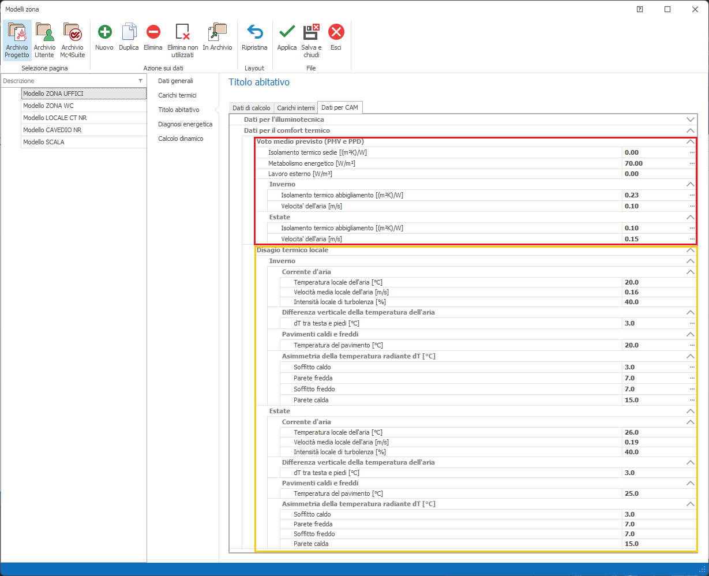Open the Descrizione column filter dropdown
Viewport: 709px width, 576px height.
coord(140,81)
